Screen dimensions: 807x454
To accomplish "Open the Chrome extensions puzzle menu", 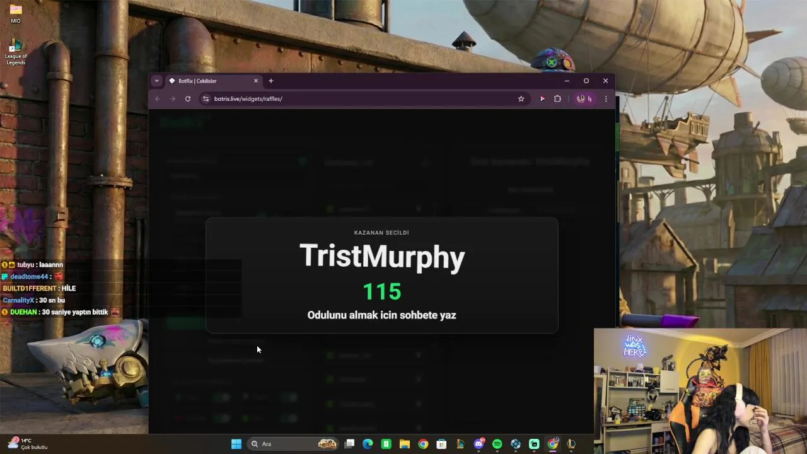I will click(557, 98).
